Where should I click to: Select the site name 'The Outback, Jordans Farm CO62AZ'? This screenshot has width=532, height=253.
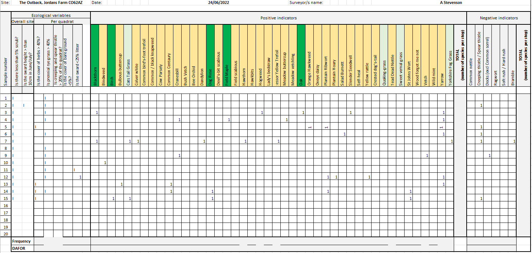pyautogui.click(x=51, y=3)
